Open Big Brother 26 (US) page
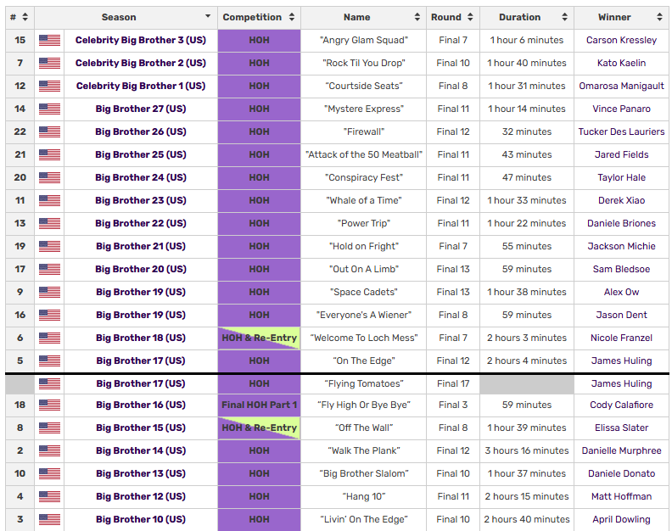Screen dimensions: 672x531 point(141,132)
